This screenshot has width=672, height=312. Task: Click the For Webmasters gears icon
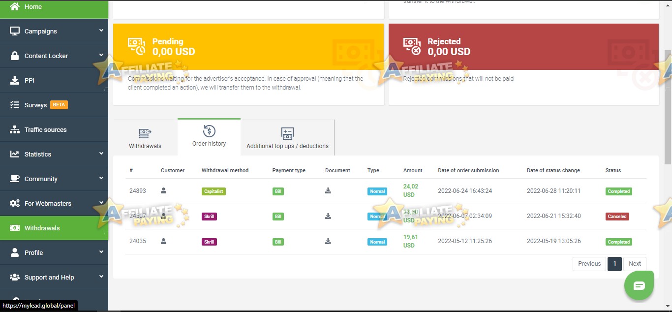point(14,203)
